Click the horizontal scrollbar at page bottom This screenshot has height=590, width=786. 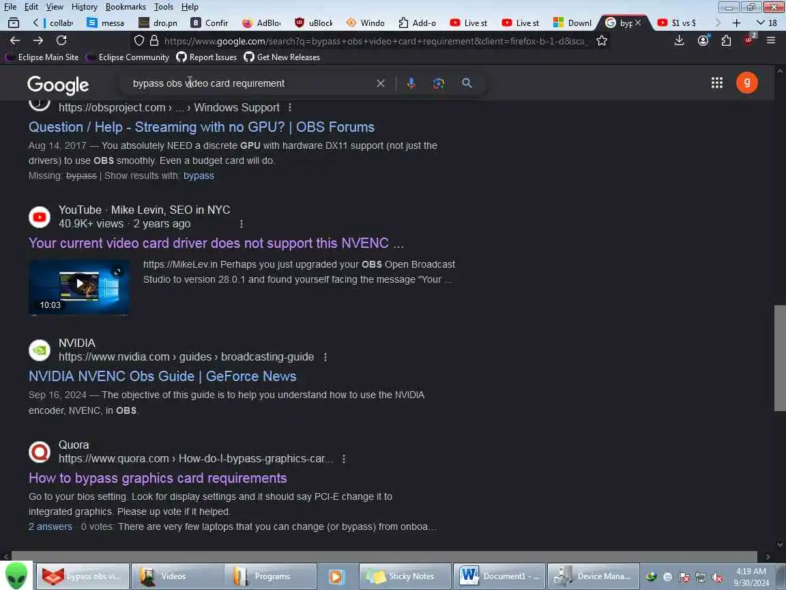pos(384,556)
